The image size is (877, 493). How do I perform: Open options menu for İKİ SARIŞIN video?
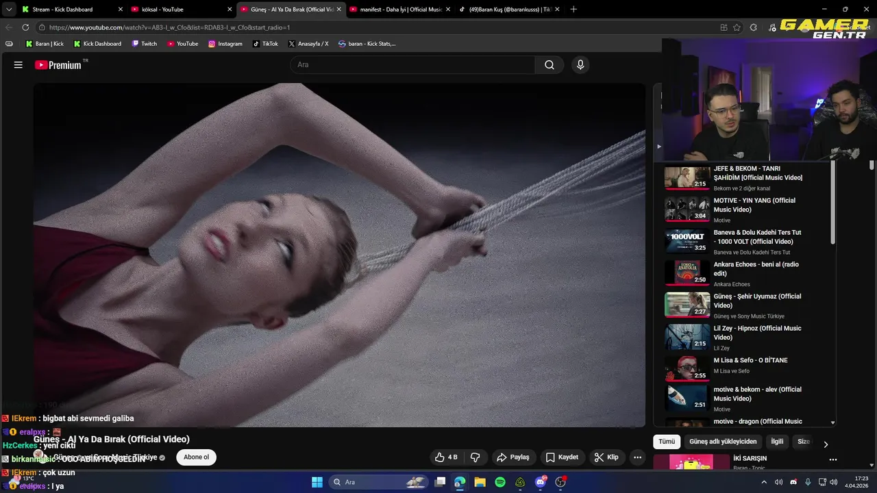click(x=833, y=459)
